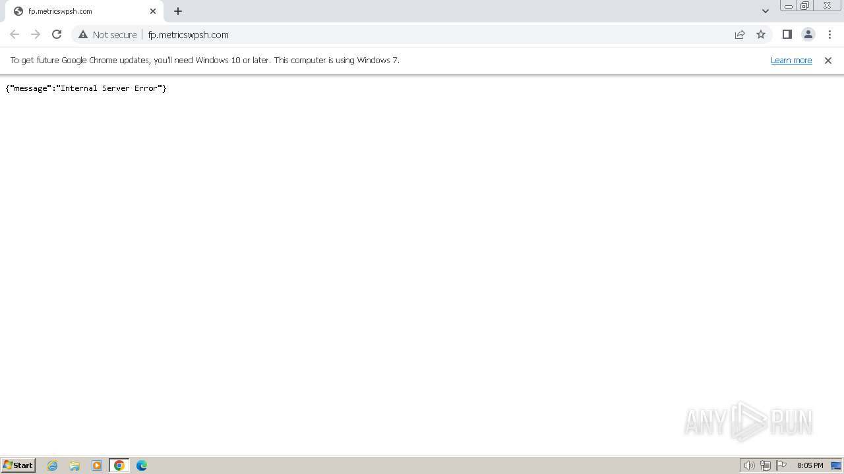
Task: Open the Learn more link
Action: tap(791, 60)
